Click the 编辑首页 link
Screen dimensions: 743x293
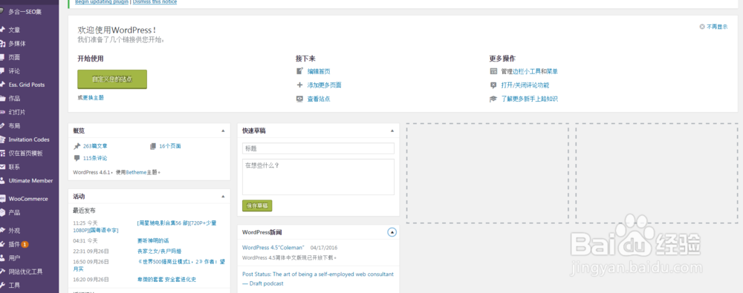319,71
